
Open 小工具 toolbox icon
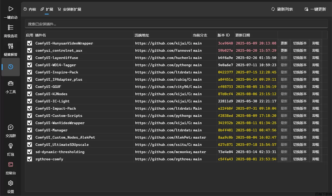[x=11, y=83]
